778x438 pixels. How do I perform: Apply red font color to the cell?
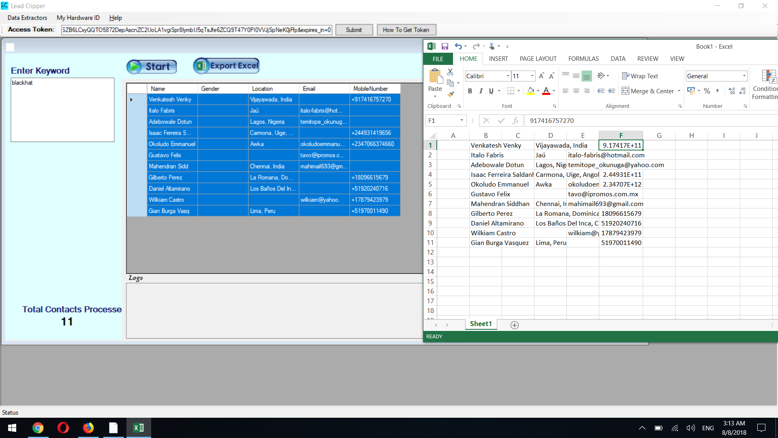546,91
